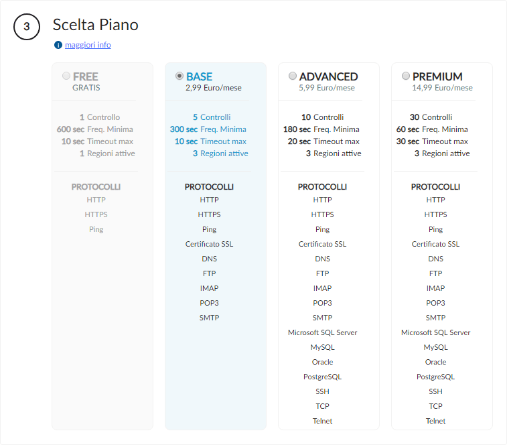Click the 5,99 Euro/mese price
507x445 pixels.
tap(327, 88)
